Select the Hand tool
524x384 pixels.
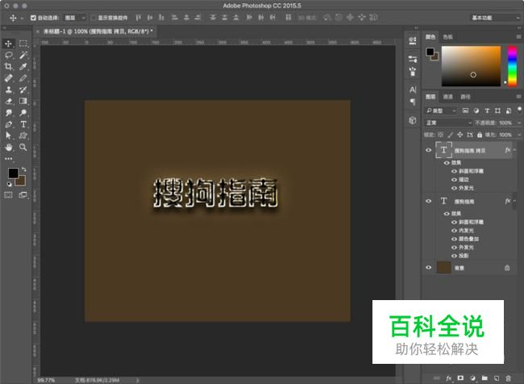[8, 147]
